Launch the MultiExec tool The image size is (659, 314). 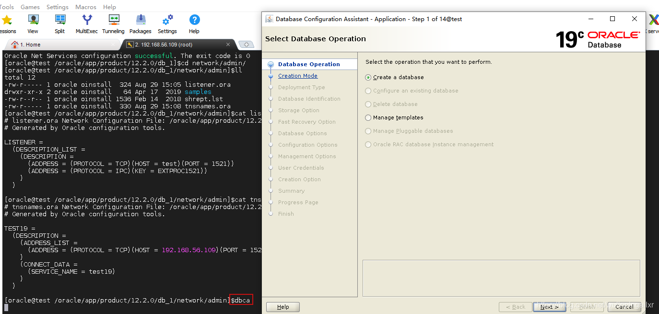tap(87, 23)
